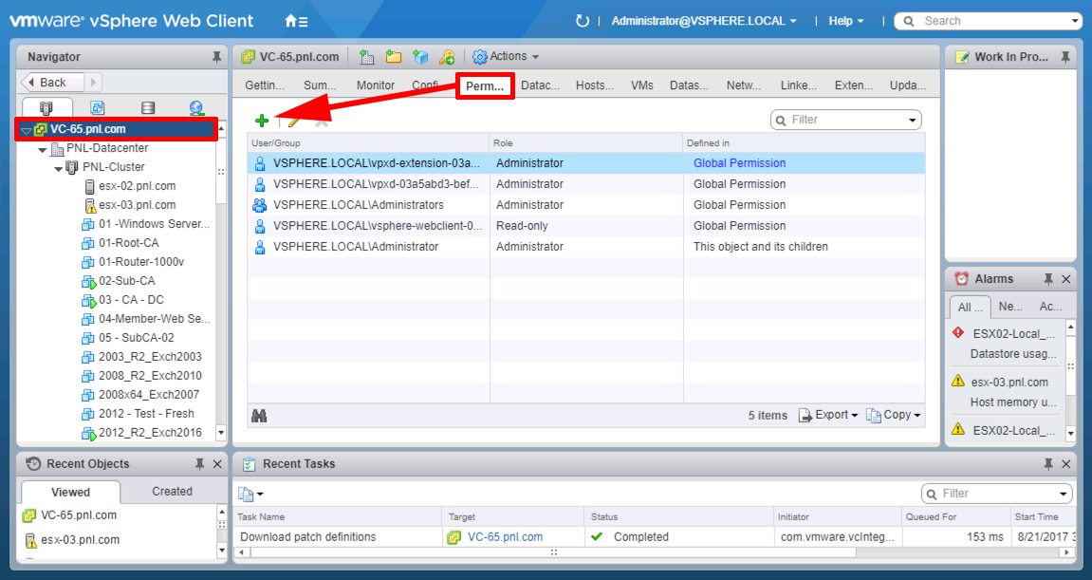Open esx-03.pnl.com in Recent Objects list
This screenshot has width=1092, height=580.
(80, 539)
